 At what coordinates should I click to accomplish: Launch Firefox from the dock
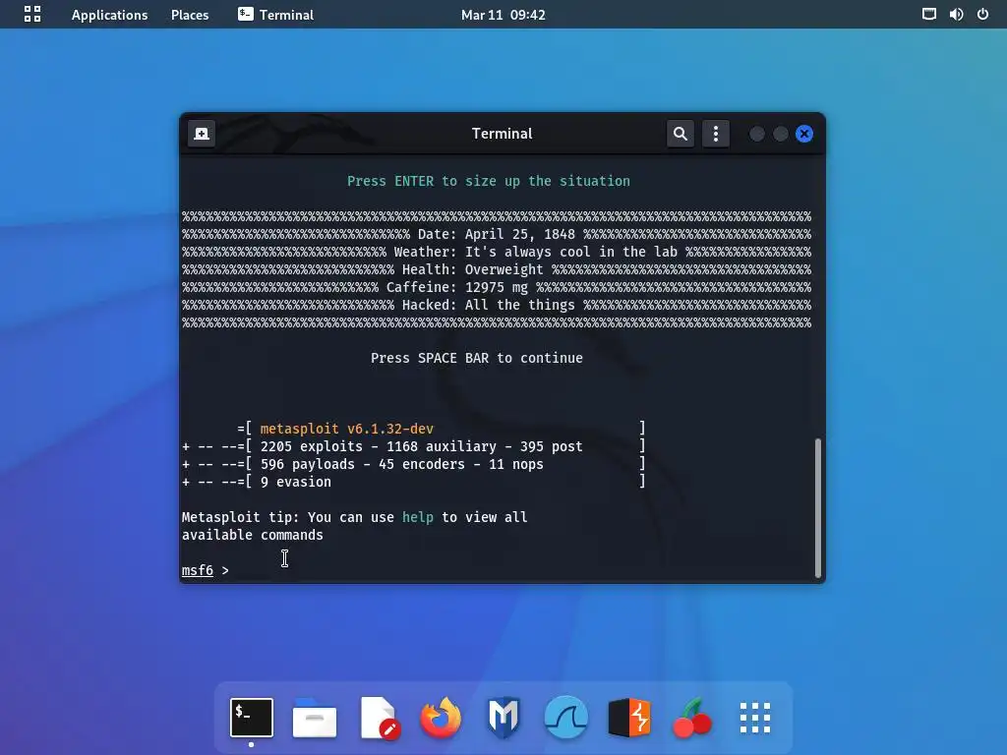click(441, 717)
